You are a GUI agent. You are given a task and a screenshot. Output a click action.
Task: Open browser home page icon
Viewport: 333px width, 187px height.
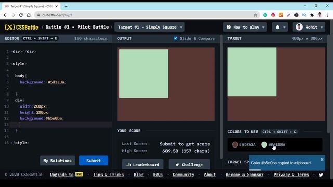tap(29, 15)
